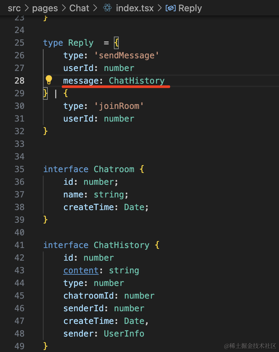The width and height of the screenshot is (279, 352).
Task: Click the lightbulb quick-fix icon
Action: (x=49, y=80)
